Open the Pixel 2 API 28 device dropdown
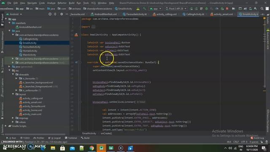The image size is (270, 152). click(176, 8)
